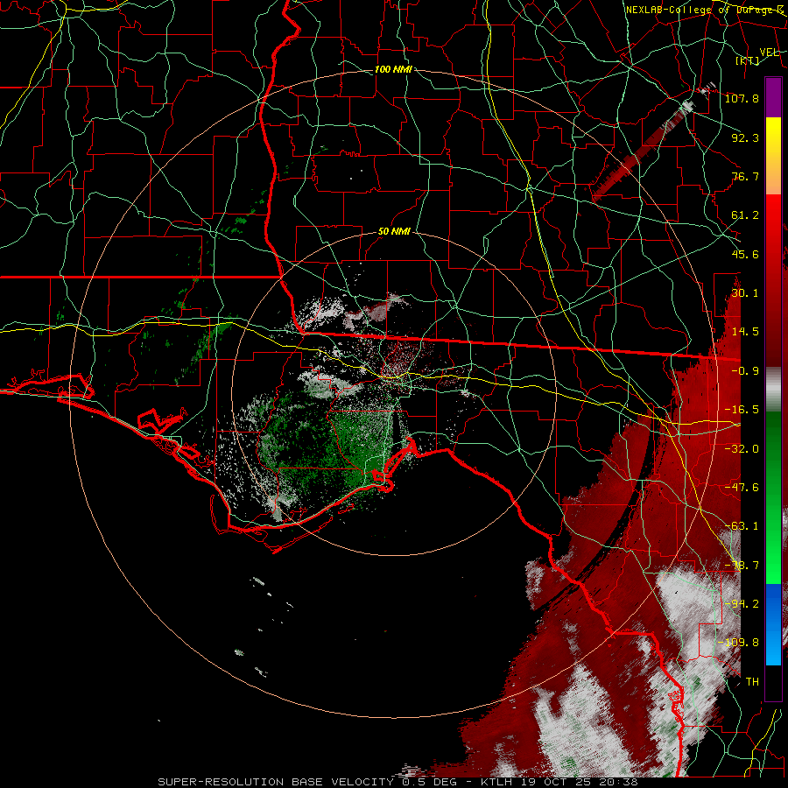Click the 61.2 scale value

pyautogui.click(x=745, y=215)
